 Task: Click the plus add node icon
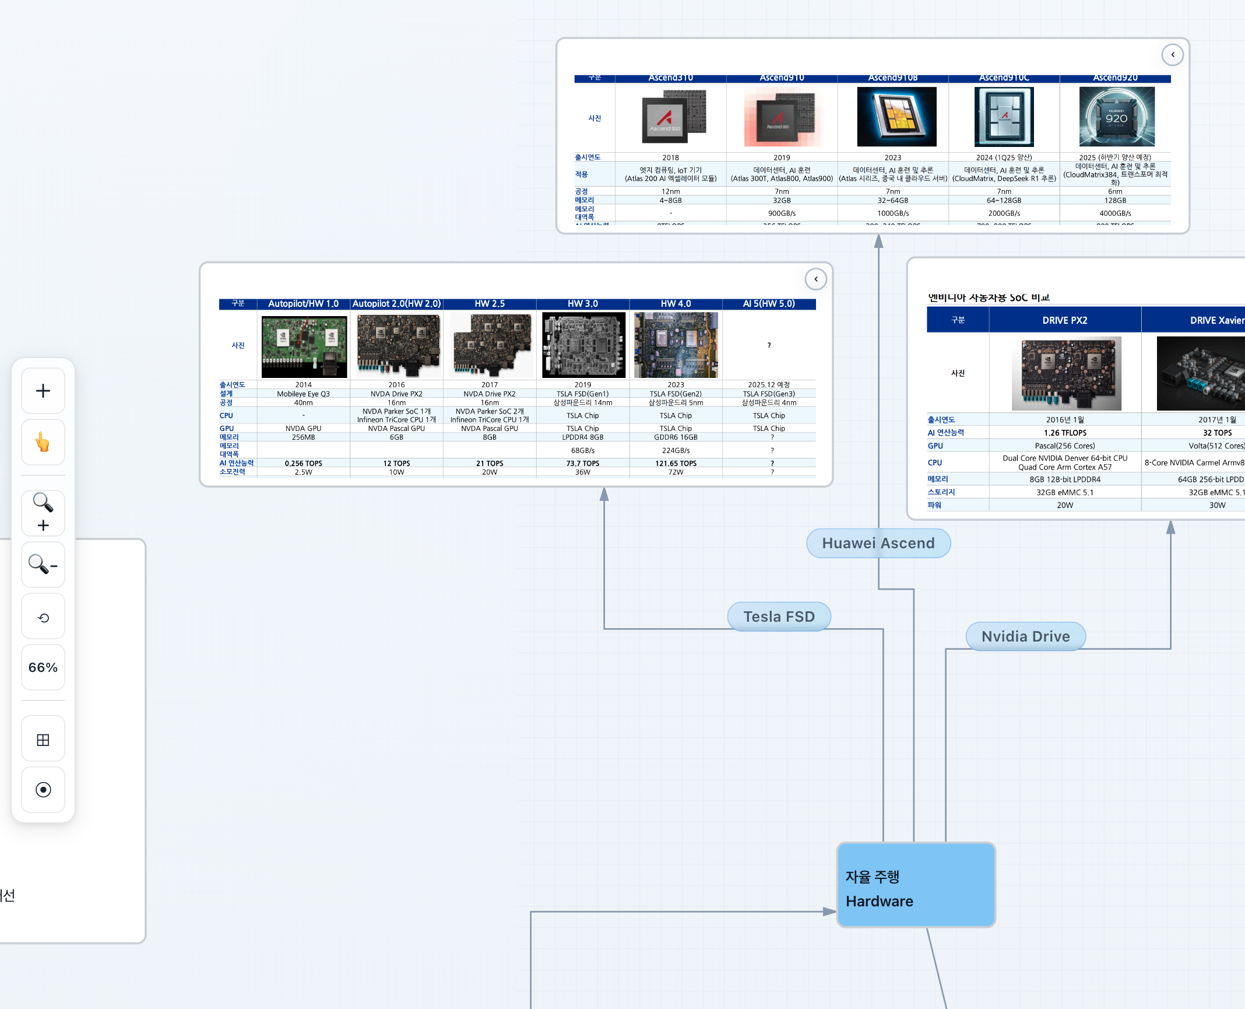pos(43,391)
